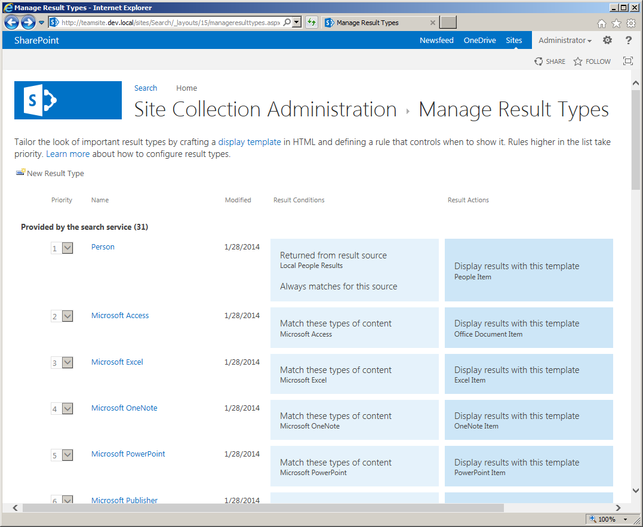Open the address bar autocomplete dropdown
This screenshot has width=643, height=527.
(297, 22)
